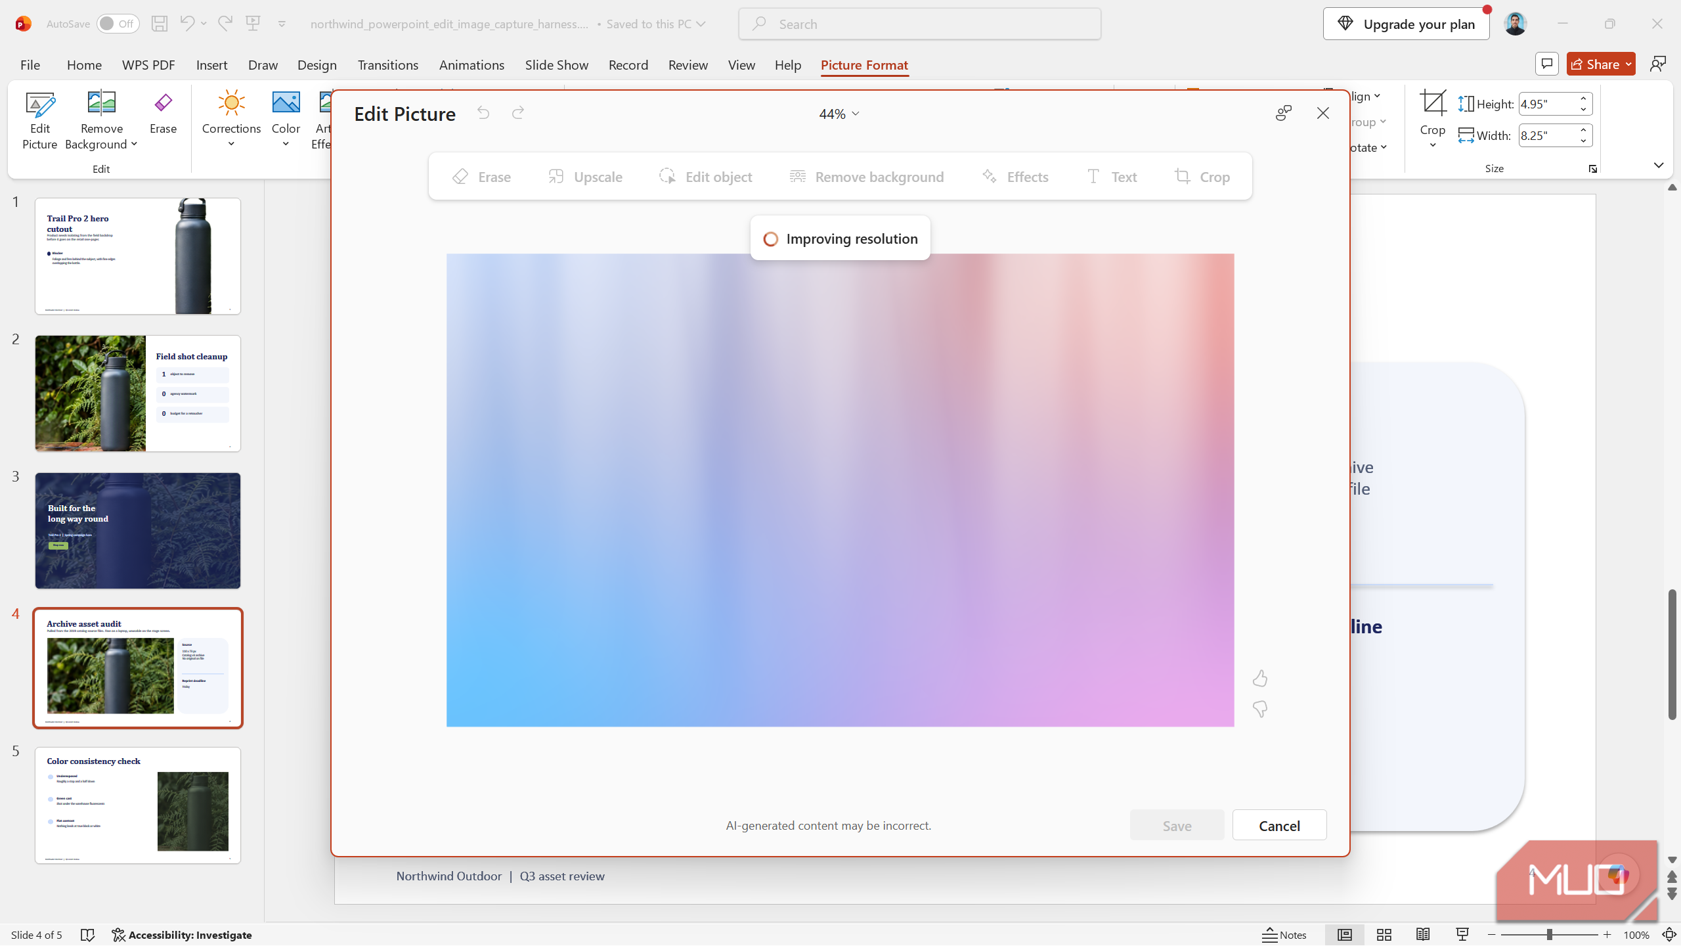Start Slide Show from status bar
Image resolution: width=1681 pixels, height=946 pixels.
point(1462,935)
